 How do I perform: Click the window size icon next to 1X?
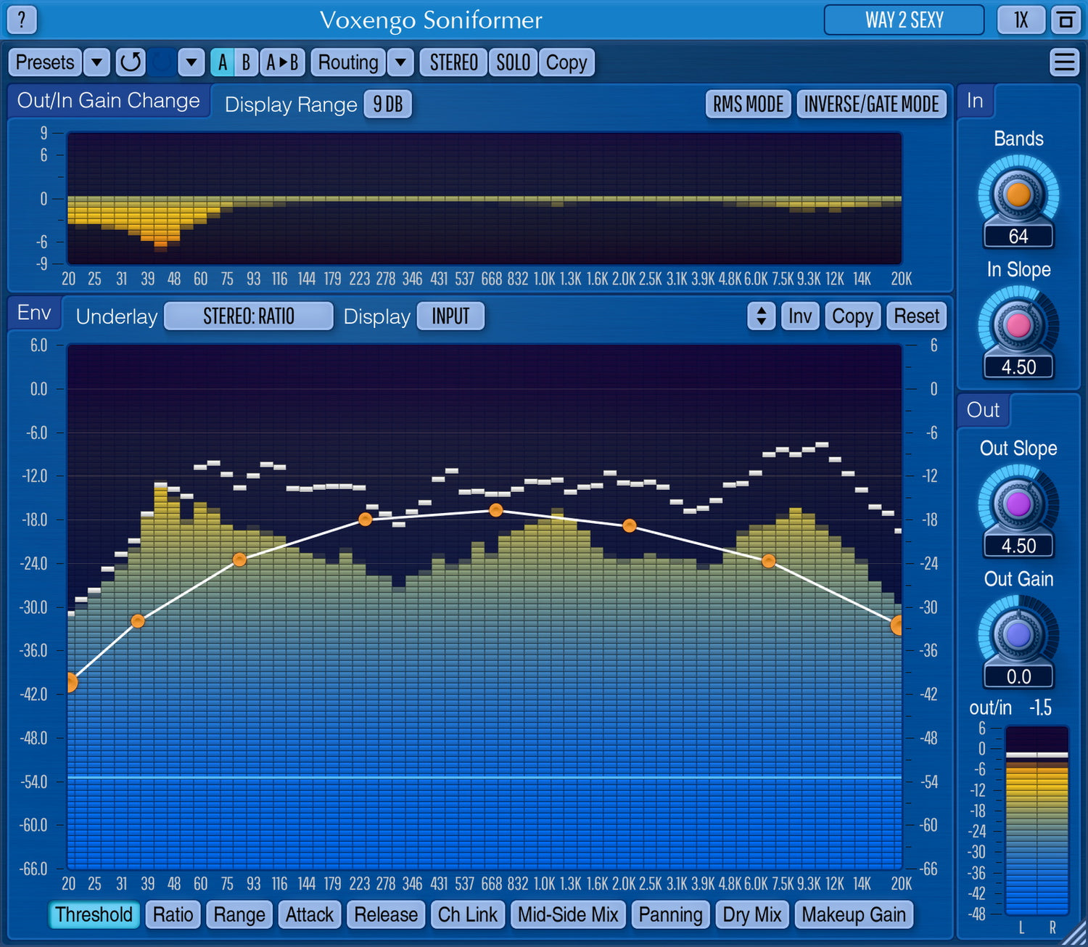point(1066,20)
